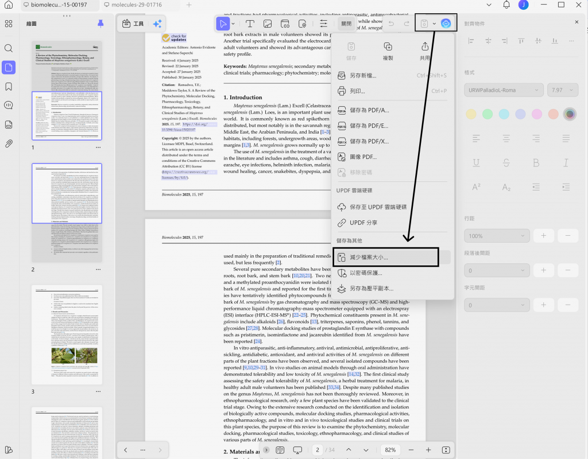Pin the thumbnail panel with pushpin icon
Screen dimensions: 588x459
[x=100, y=24]
